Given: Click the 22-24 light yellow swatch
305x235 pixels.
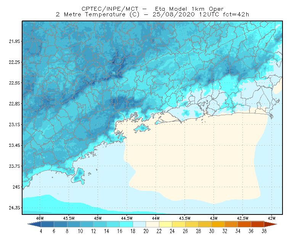Looking at the screenshot, I should 165,224.
